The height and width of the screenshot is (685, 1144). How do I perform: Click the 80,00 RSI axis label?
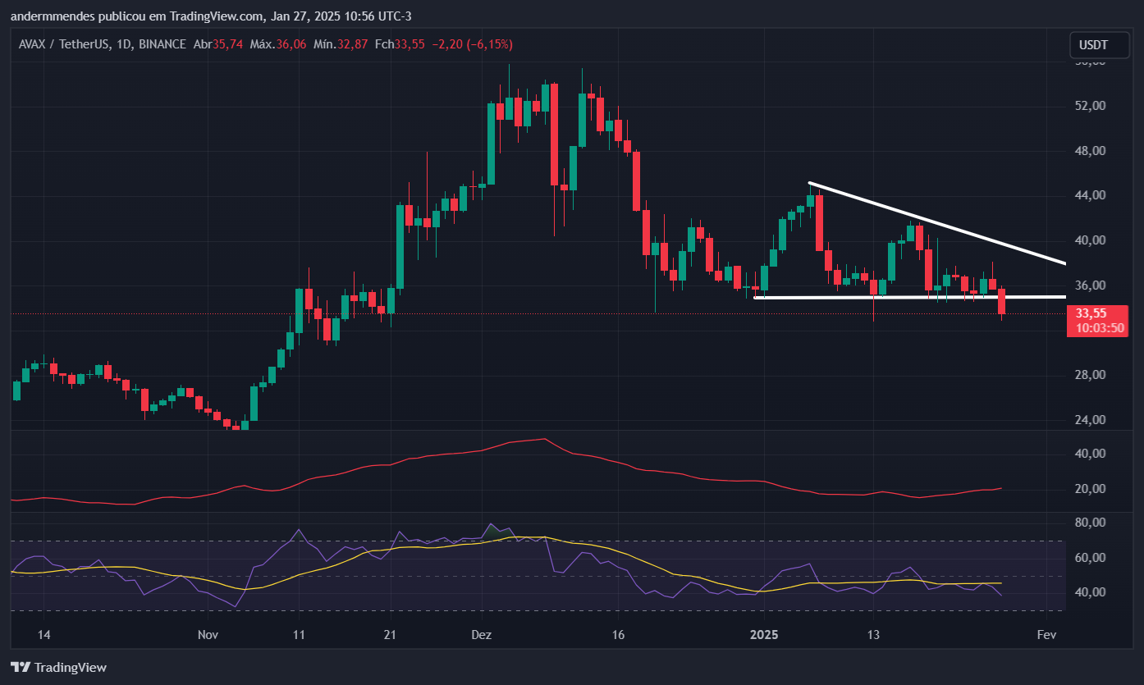(x=1091, y=523)
